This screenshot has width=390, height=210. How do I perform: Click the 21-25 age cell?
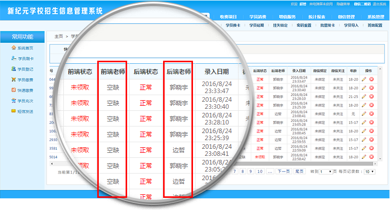[353, 97]
